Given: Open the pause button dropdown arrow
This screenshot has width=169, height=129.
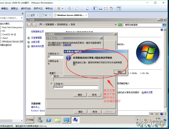Looking at the screenshot, I should pos(63,9).
